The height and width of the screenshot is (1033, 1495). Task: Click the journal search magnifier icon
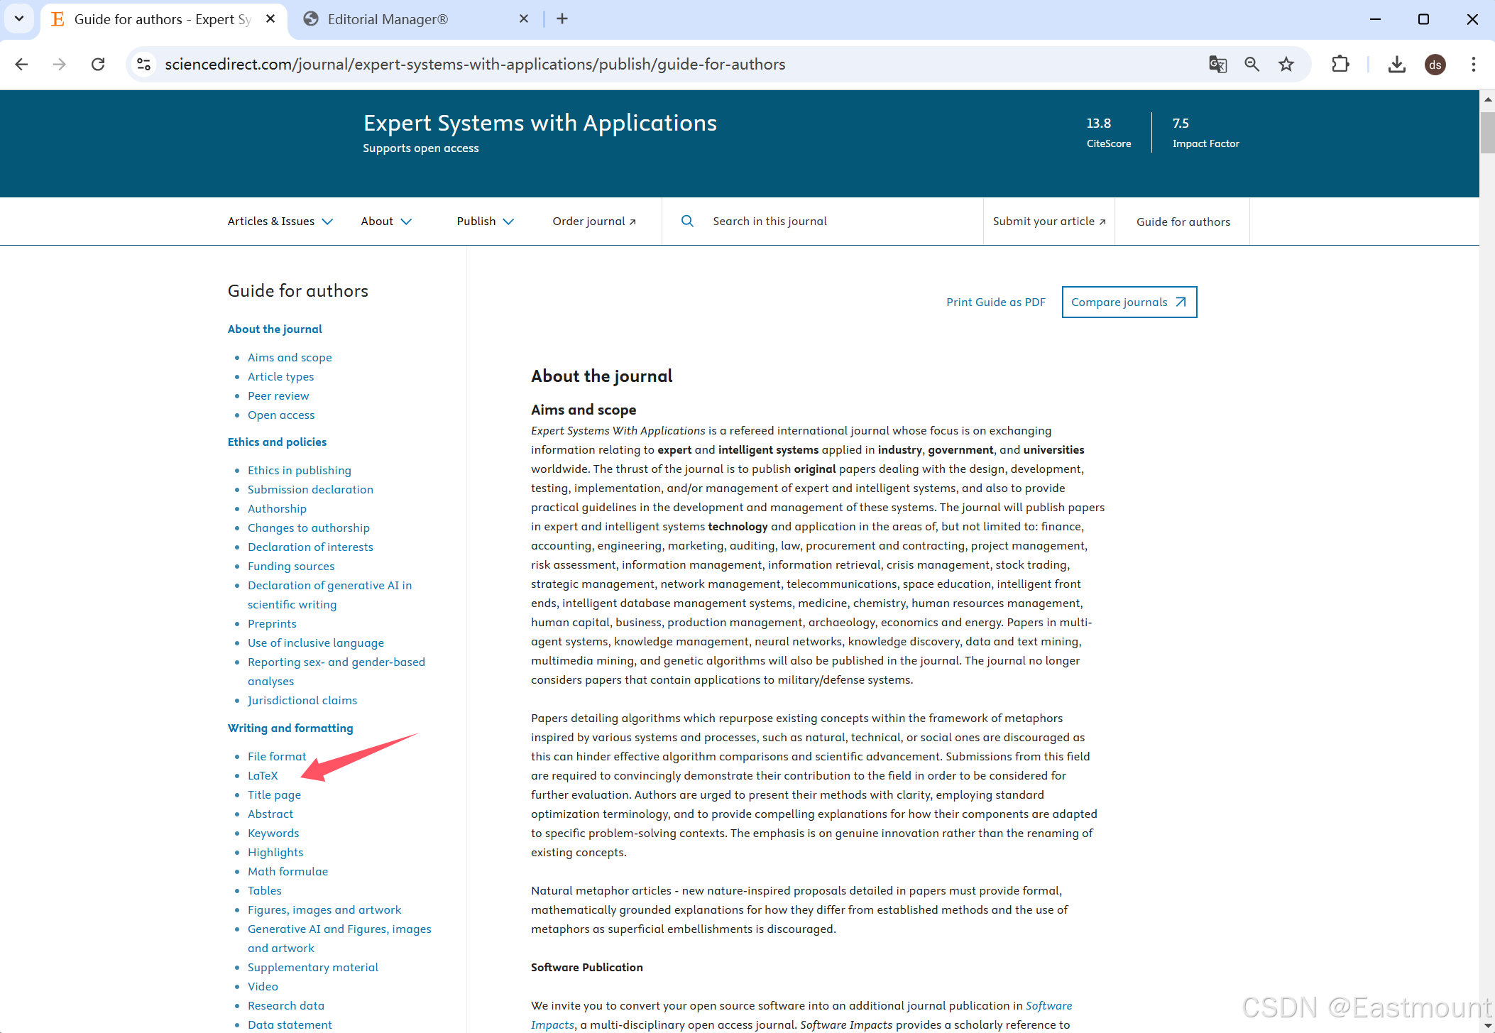687,221
